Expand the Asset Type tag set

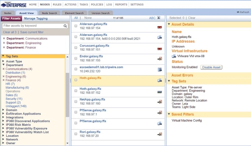point(3,61)
